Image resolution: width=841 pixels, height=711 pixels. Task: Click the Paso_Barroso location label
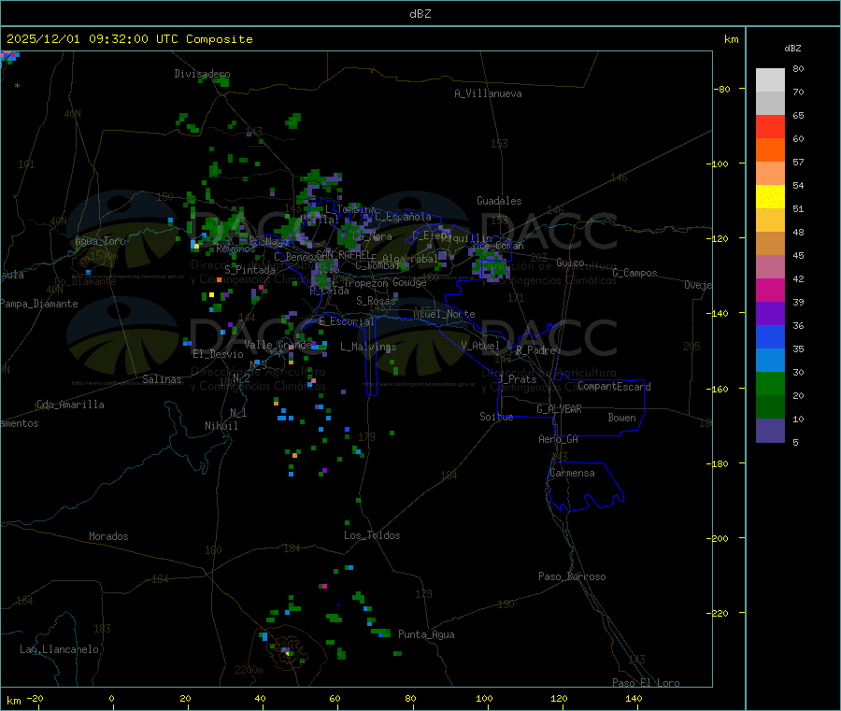pyautogui.click(x=572, y=576)
